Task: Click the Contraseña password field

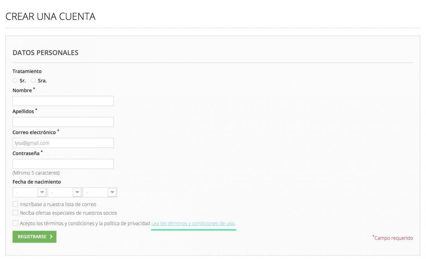Action: pyautogui.click(x=63, y=164)
